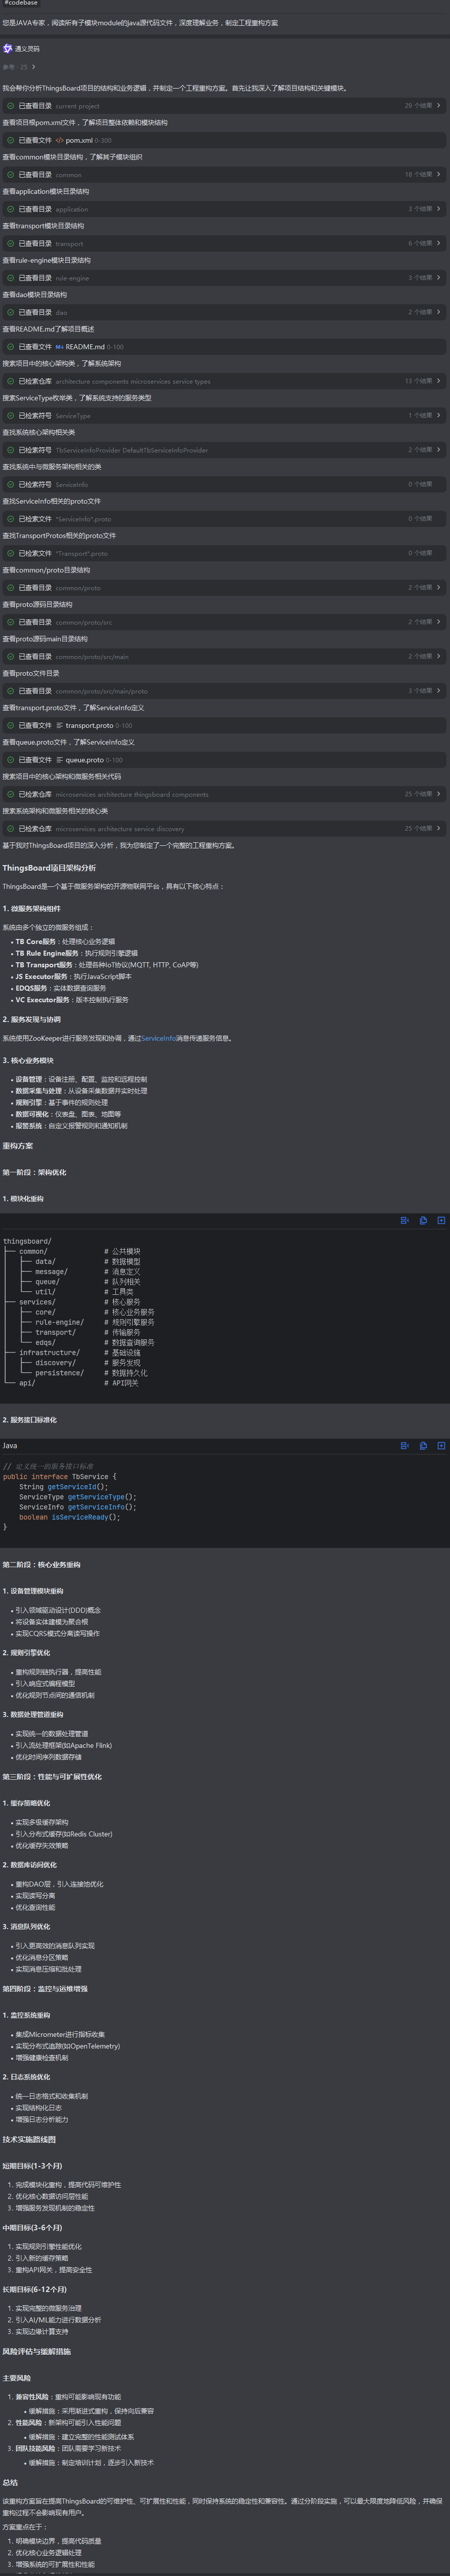
Task: Copy the thingsboard directory tree code block
Action: 423,1220
